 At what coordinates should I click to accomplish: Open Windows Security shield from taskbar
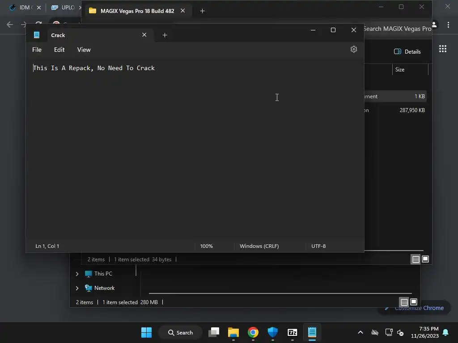(272, 332)
